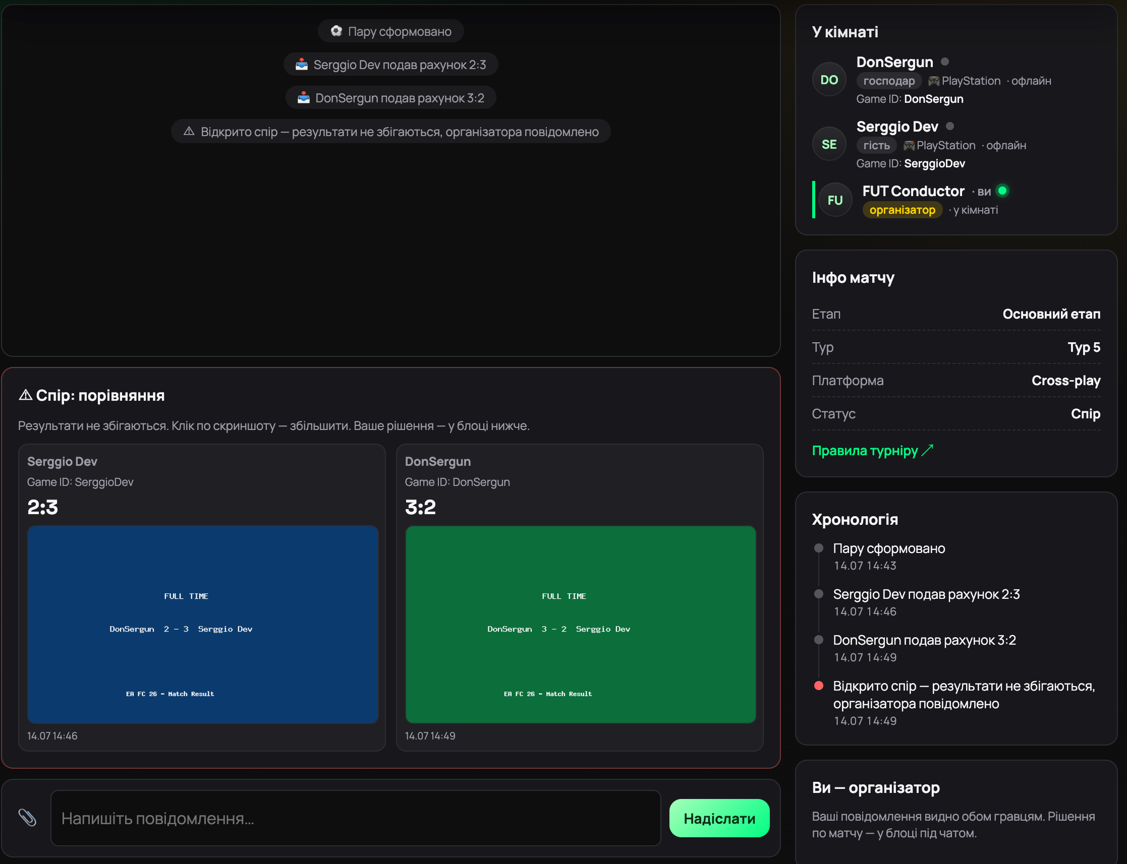Viewport: 1127px width, 864px height.
Task: Click the Відкрито спір chat notification
Action: pos(390,132)
